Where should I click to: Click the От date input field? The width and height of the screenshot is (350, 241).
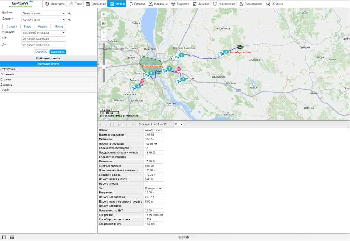(44, 39)
